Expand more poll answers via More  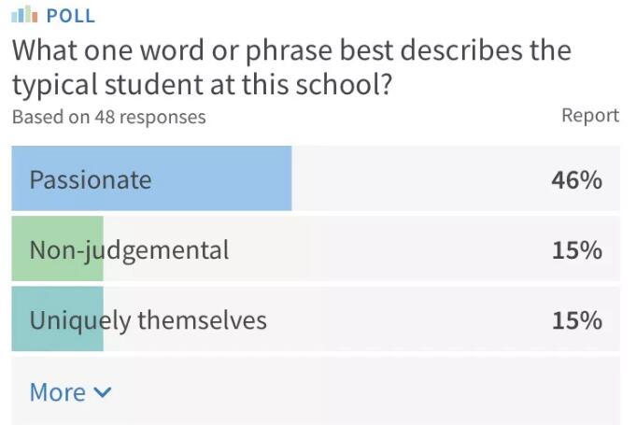(x=58, y=392)
